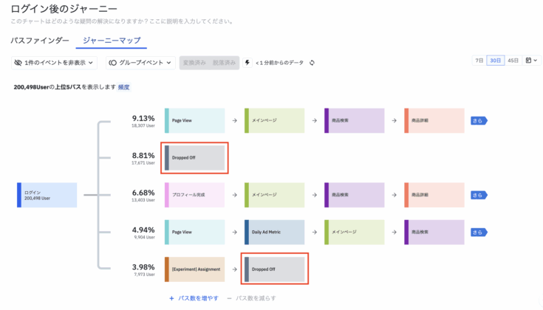The height and width of the screenshot is (310, 543).
Task: Select the 45日 date range
Action: [513, 61]
